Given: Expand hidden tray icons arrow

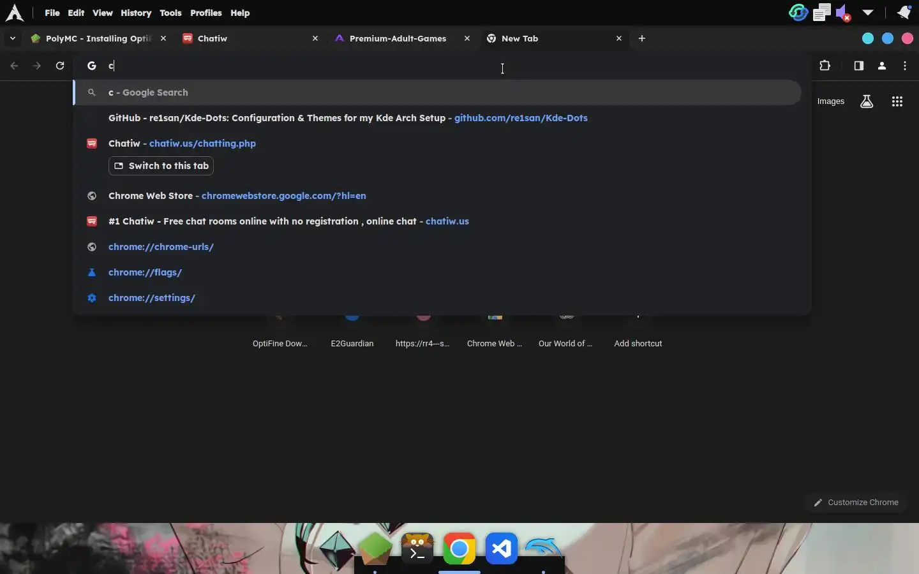Looking at the screenshot, I should coord(868,12).
